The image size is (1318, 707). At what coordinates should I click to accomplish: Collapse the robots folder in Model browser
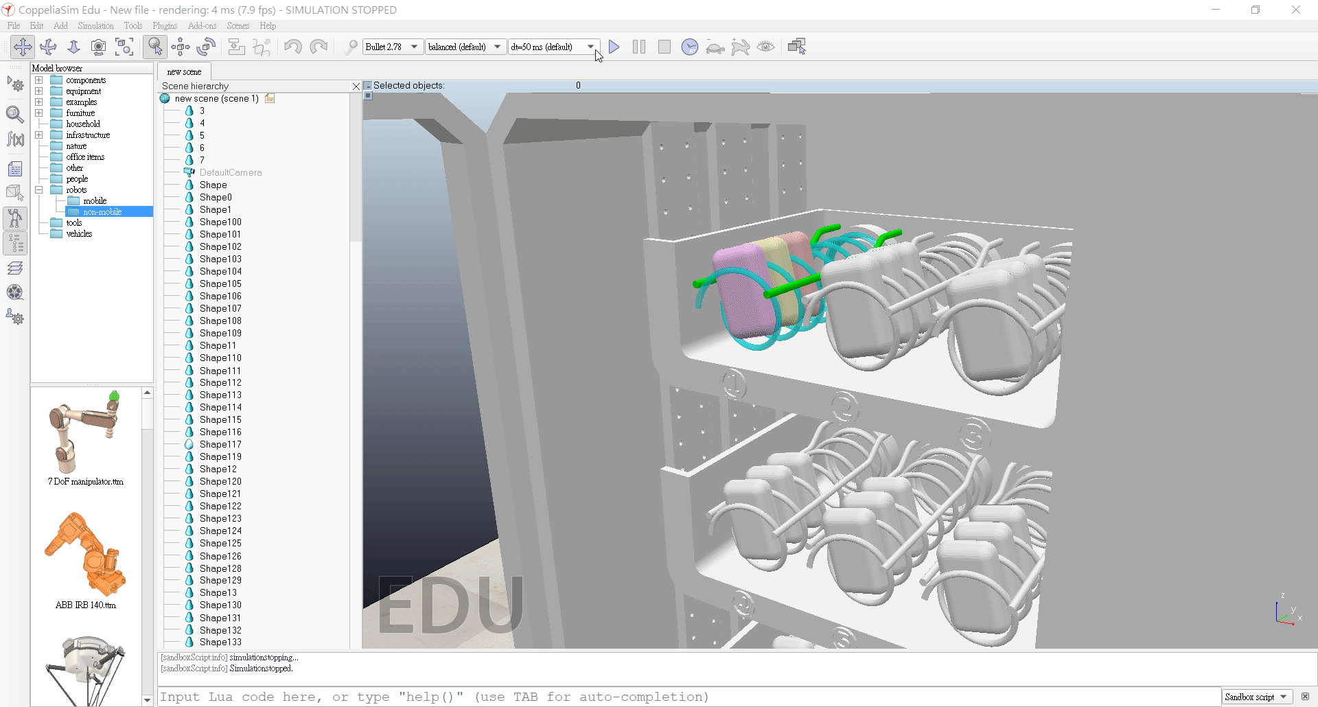[x=39, y=190]
